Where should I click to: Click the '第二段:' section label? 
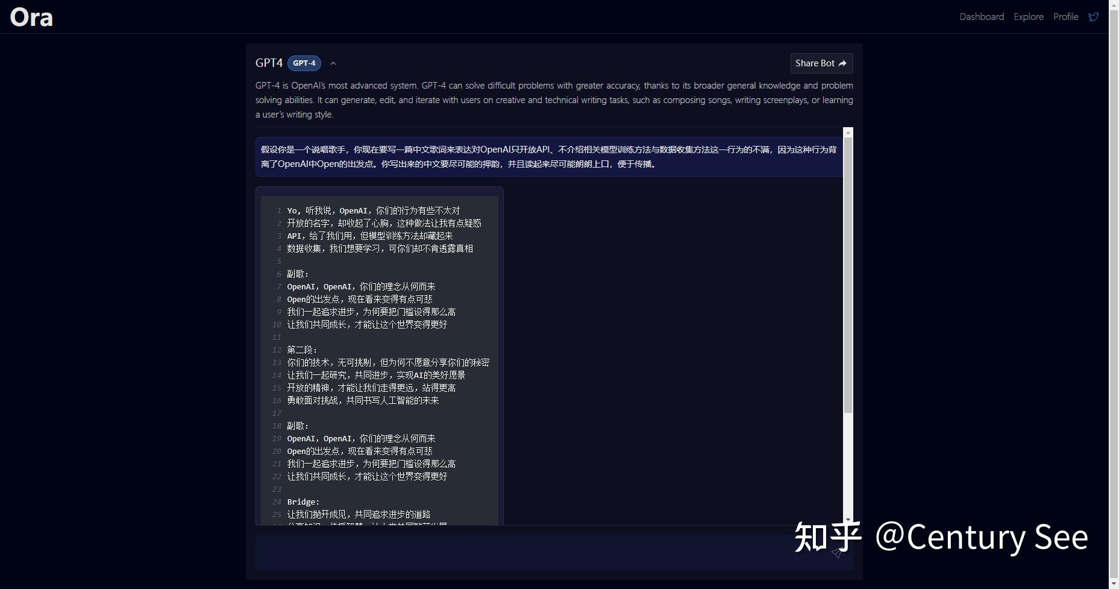pyautogui.click(x=302, y=350)
